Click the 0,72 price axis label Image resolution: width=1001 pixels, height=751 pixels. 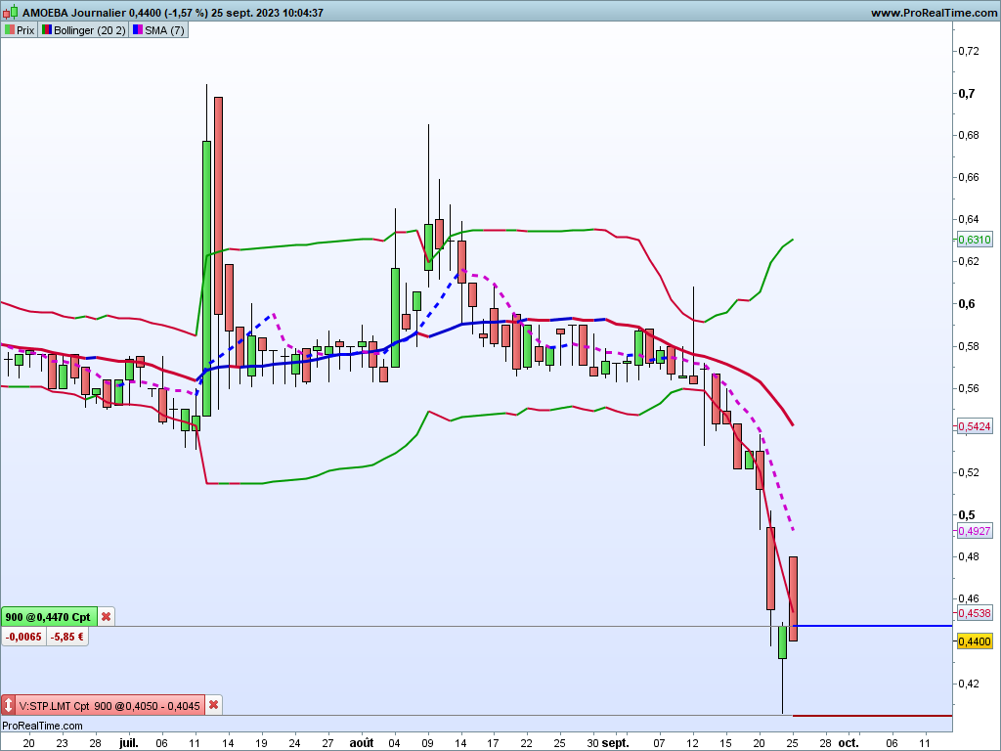pyautogui.click(x=969, y=51)
